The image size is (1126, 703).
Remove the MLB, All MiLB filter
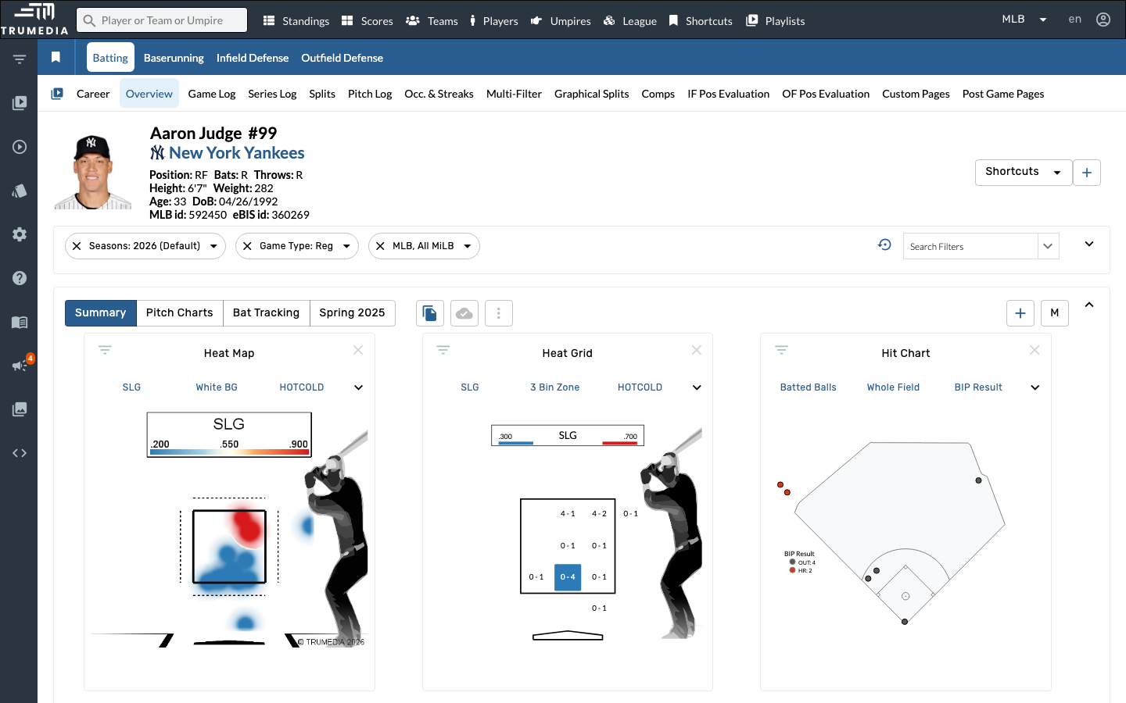380,246
